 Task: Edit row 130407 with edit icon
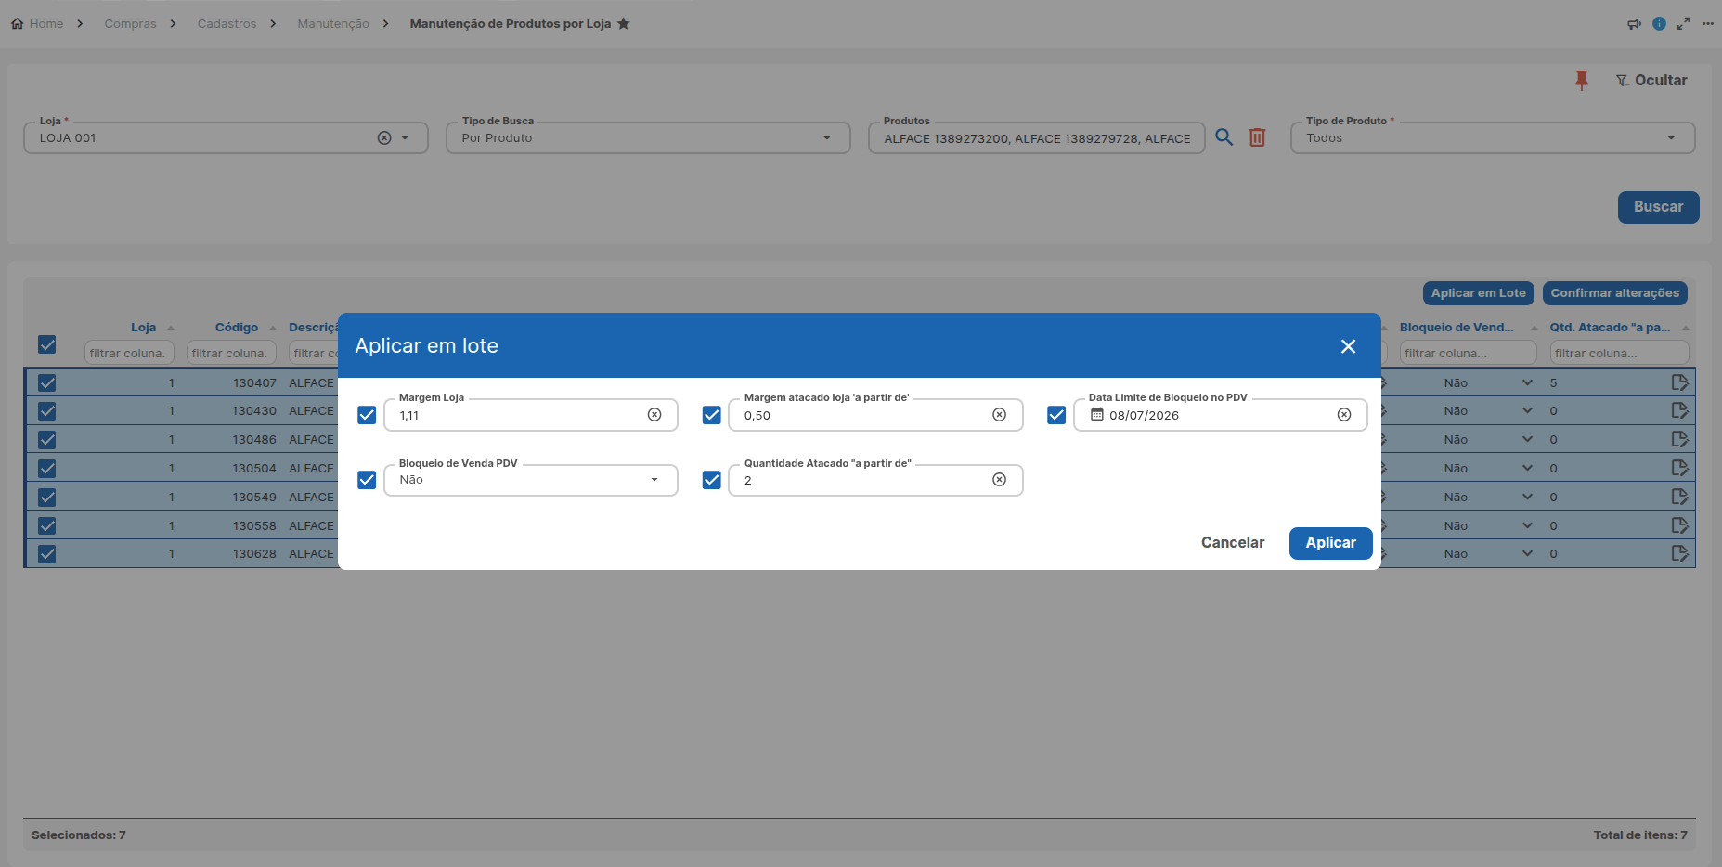(x=1679, y=382)
